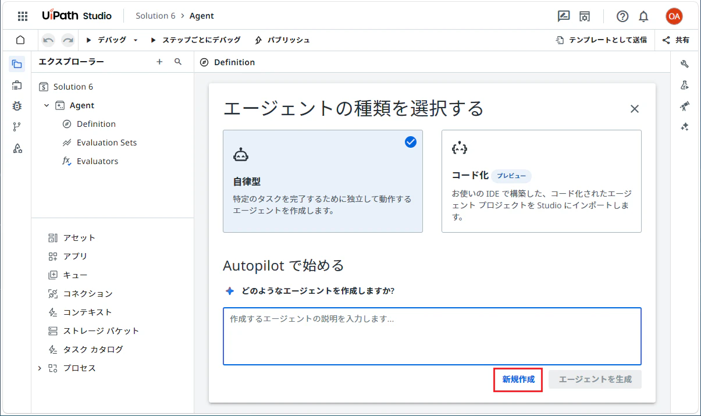Open the marketplace icon in header

pos(585,16)
